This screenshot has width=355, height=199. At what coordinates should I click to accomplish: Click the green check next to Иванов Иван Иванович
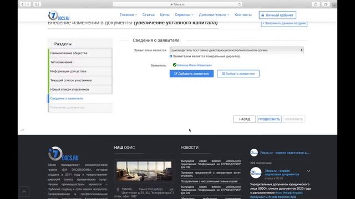(175, 65)
